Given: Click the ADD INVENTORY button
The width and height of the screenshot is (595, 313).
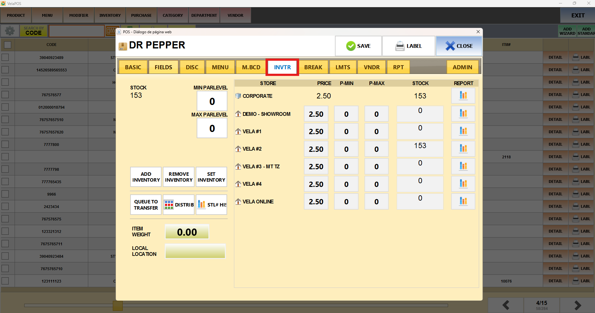Looking at the screenshot, I should tap(146, 177).
